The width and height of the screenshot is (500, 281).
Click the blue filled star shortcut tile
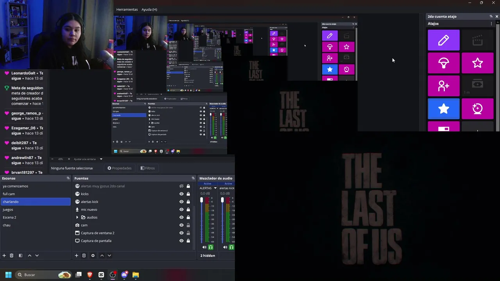pyautogui.click(x=444, y=109)
